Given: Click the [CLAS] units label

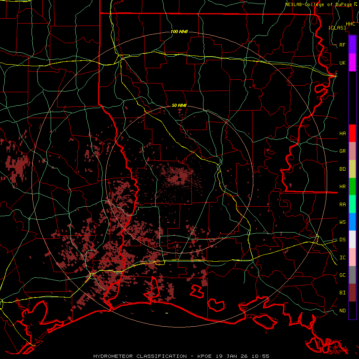Looking at the screenshot, I should (337, 28).
